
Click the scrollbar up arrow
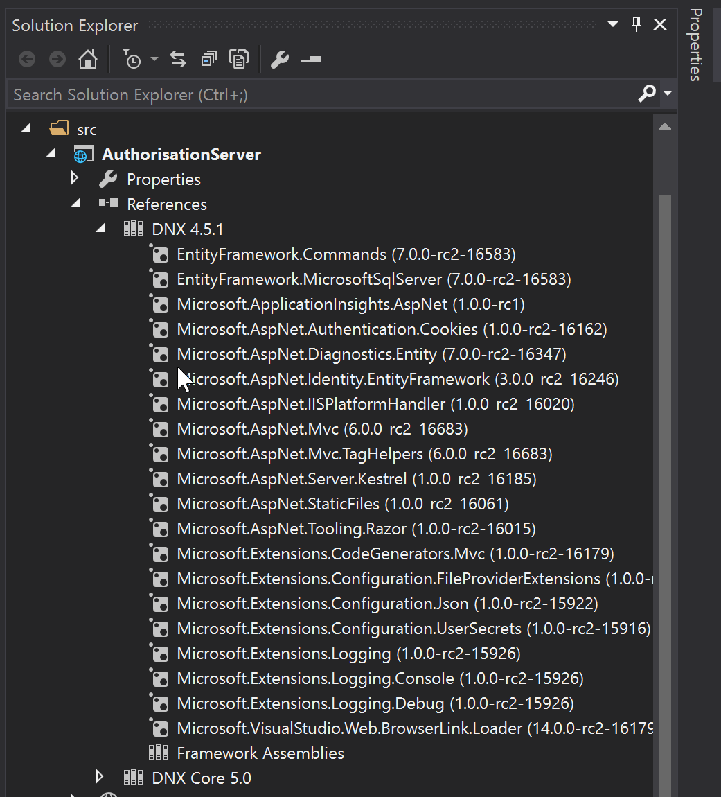pyautogui.click(x=665, y=127)
